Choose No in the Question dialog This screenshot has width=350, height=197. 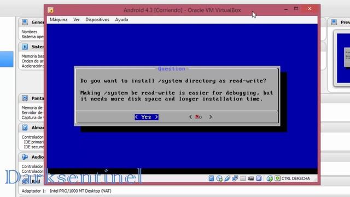pyautogui.click(x=200, y=117)
